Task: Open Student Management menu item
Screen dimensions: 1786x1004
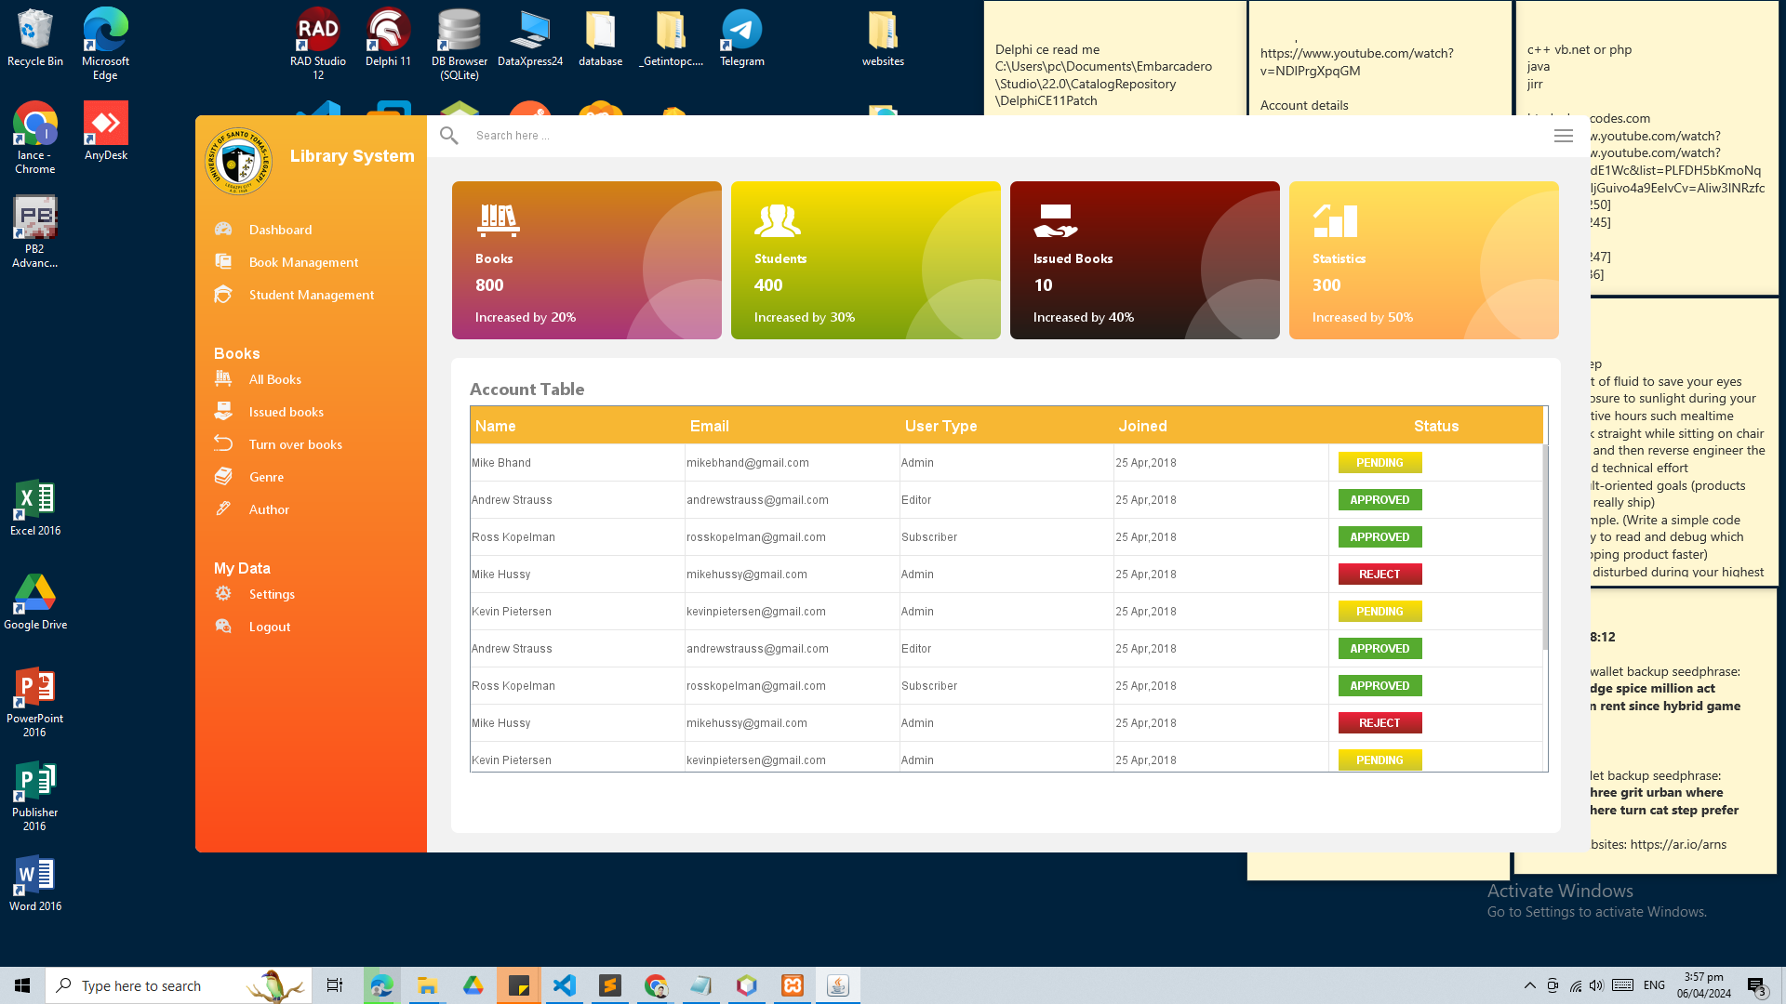Action: pos(311,295)
